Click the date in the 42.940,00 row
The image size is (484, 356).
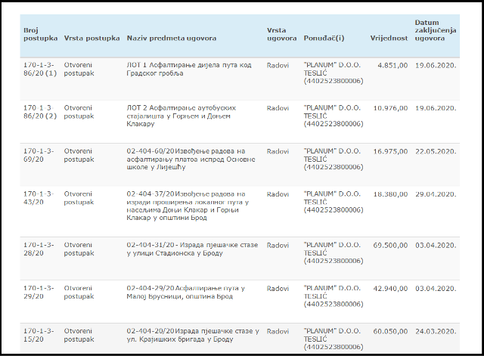(x=436, y=289)
